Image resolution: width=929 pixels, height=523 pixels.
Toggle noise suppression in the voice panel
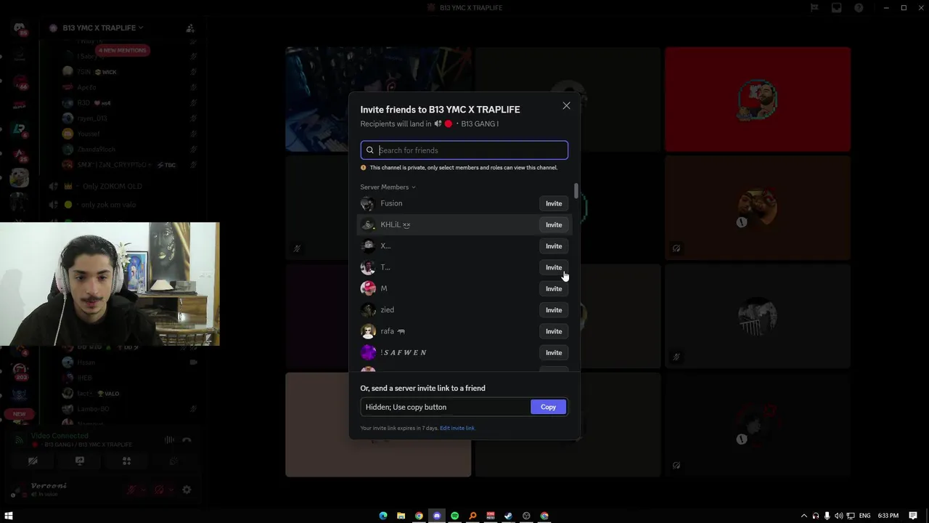169,439
